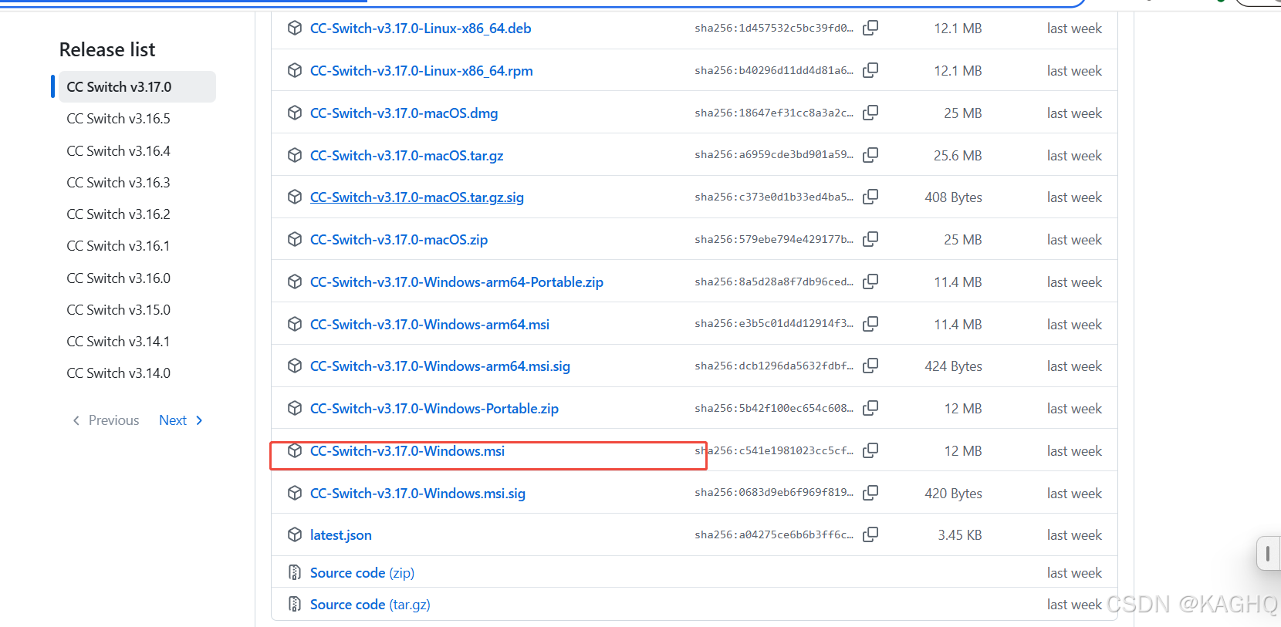
Task: Copy SHA256 hash for Windows-arm64-Portable.zip
Action: click(870, 281)
